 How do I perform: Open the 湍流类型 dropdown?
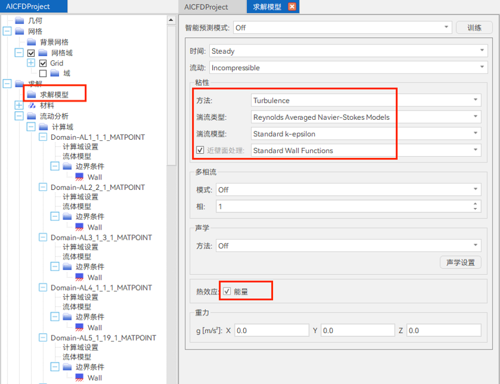point(365,117)
